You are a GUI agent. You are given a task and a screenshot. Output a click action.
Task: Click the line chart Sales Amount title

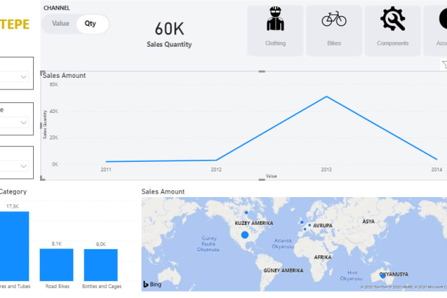tap(64, 76)
